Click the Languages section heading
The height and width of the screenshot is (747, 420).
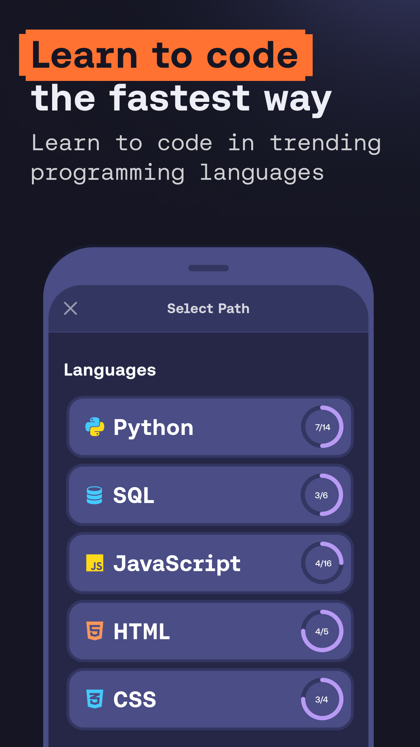coord(110,370)
